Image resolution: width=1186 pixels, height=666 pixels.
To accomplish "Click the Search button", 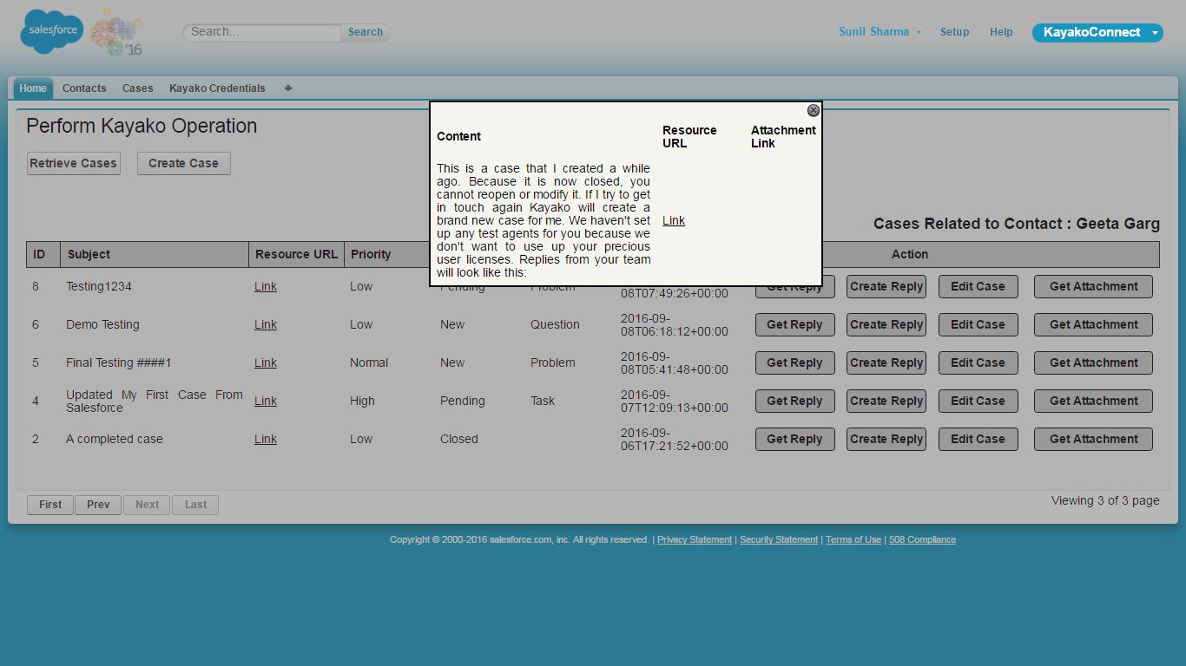I will click(x=366, y=32).
